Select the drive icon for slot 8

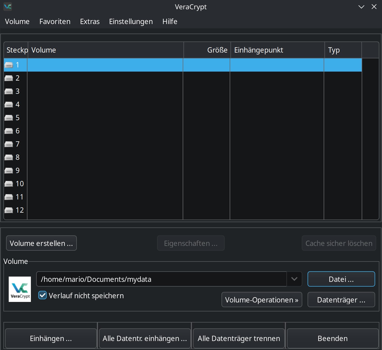9,157
